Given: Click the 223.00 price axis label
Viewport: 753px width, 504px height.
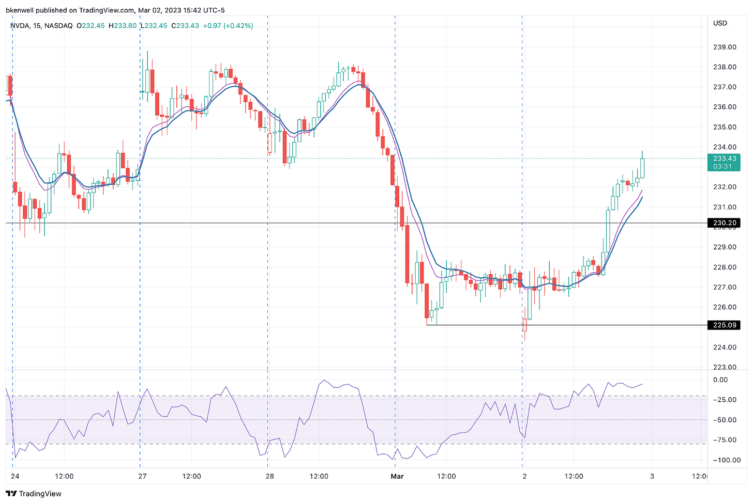Looking at the screenshot, I should [725, 367].
